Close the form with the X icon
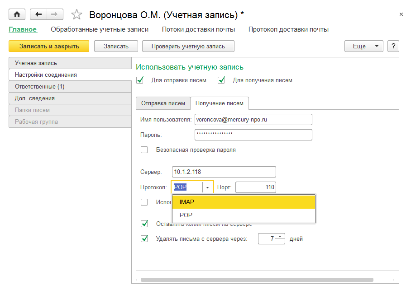Viewport: 411px width, 290px height. point(401,14)
